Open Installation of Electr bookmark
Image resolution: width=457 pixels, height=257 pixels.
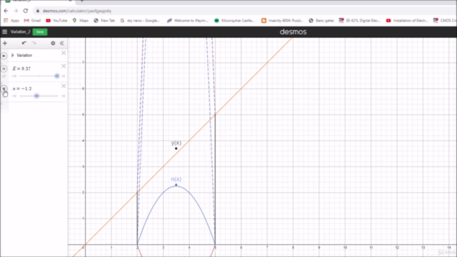407,21
